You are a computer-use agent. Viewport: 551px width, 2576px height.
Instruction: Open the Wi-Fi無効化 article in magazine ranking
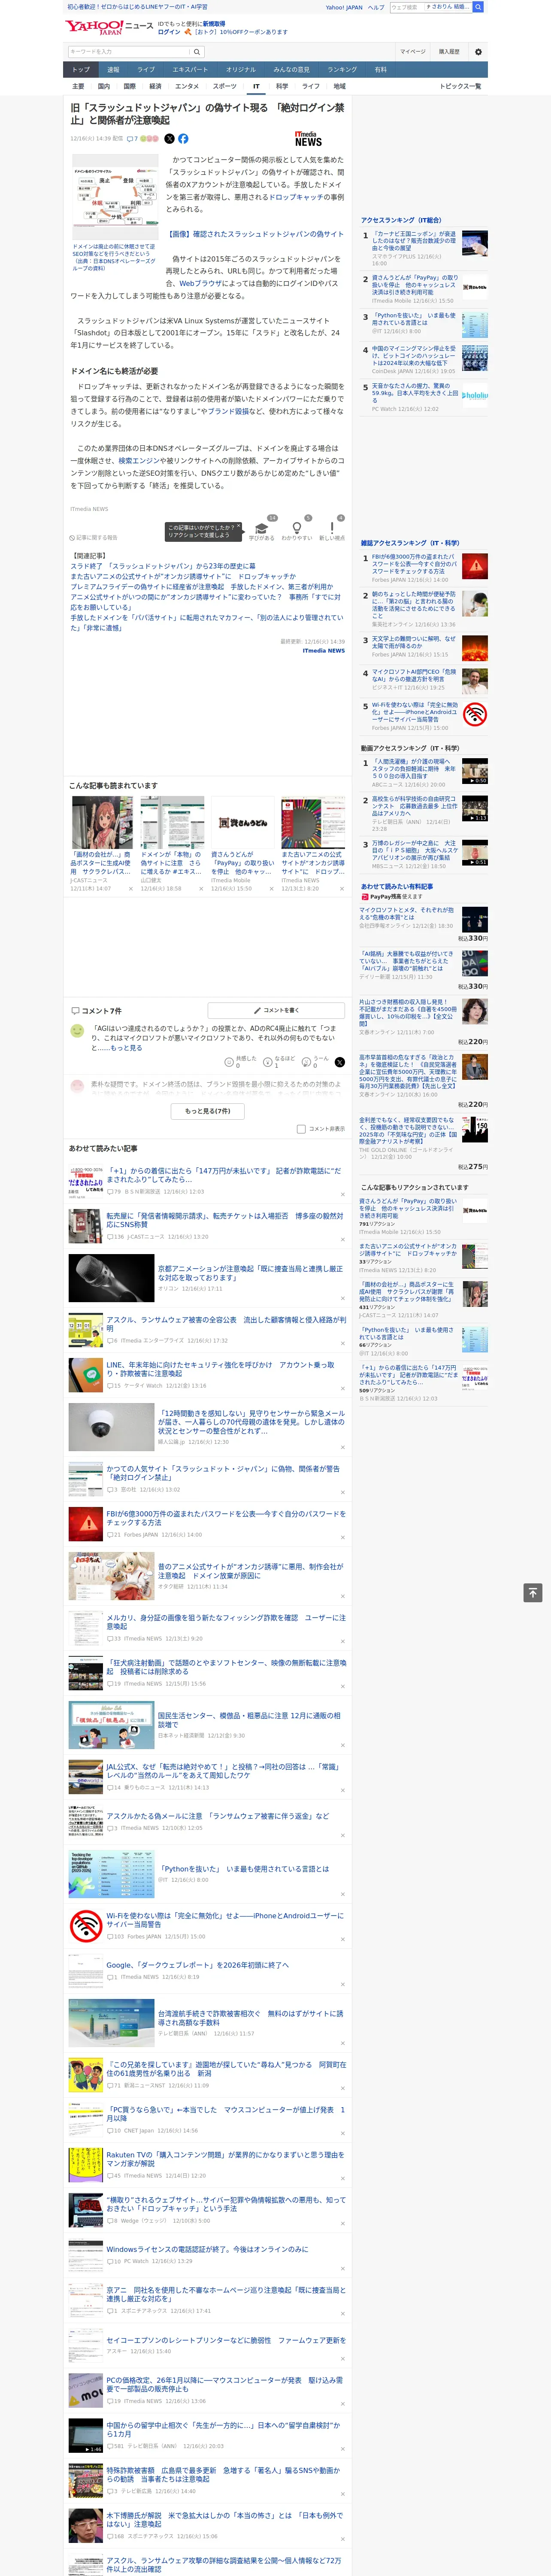pos(414,711)
